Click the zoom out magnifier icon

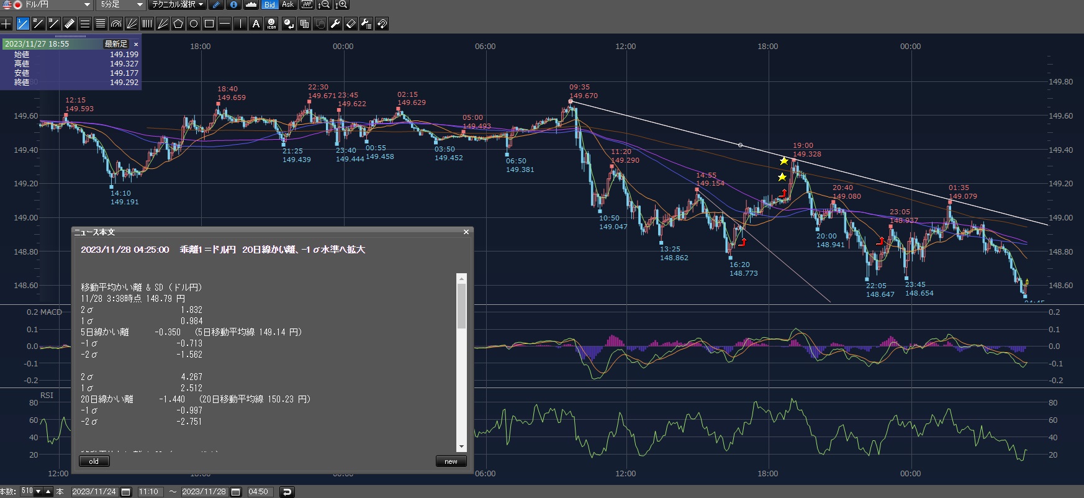click(x=323, y=5)
